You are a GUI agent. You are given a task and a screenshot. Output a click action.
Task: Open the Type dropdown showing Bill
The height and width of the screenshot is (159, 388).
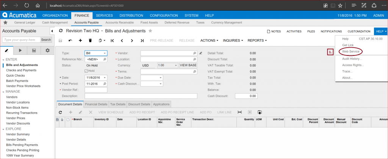(105, 53)
